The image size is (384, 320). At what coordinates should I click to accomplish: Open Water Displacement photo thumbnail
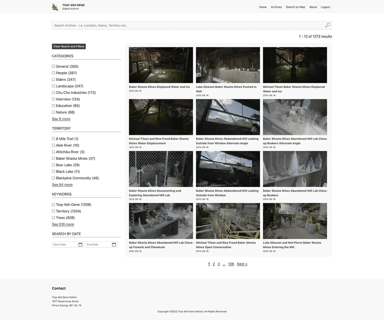[x=161, y=117]
